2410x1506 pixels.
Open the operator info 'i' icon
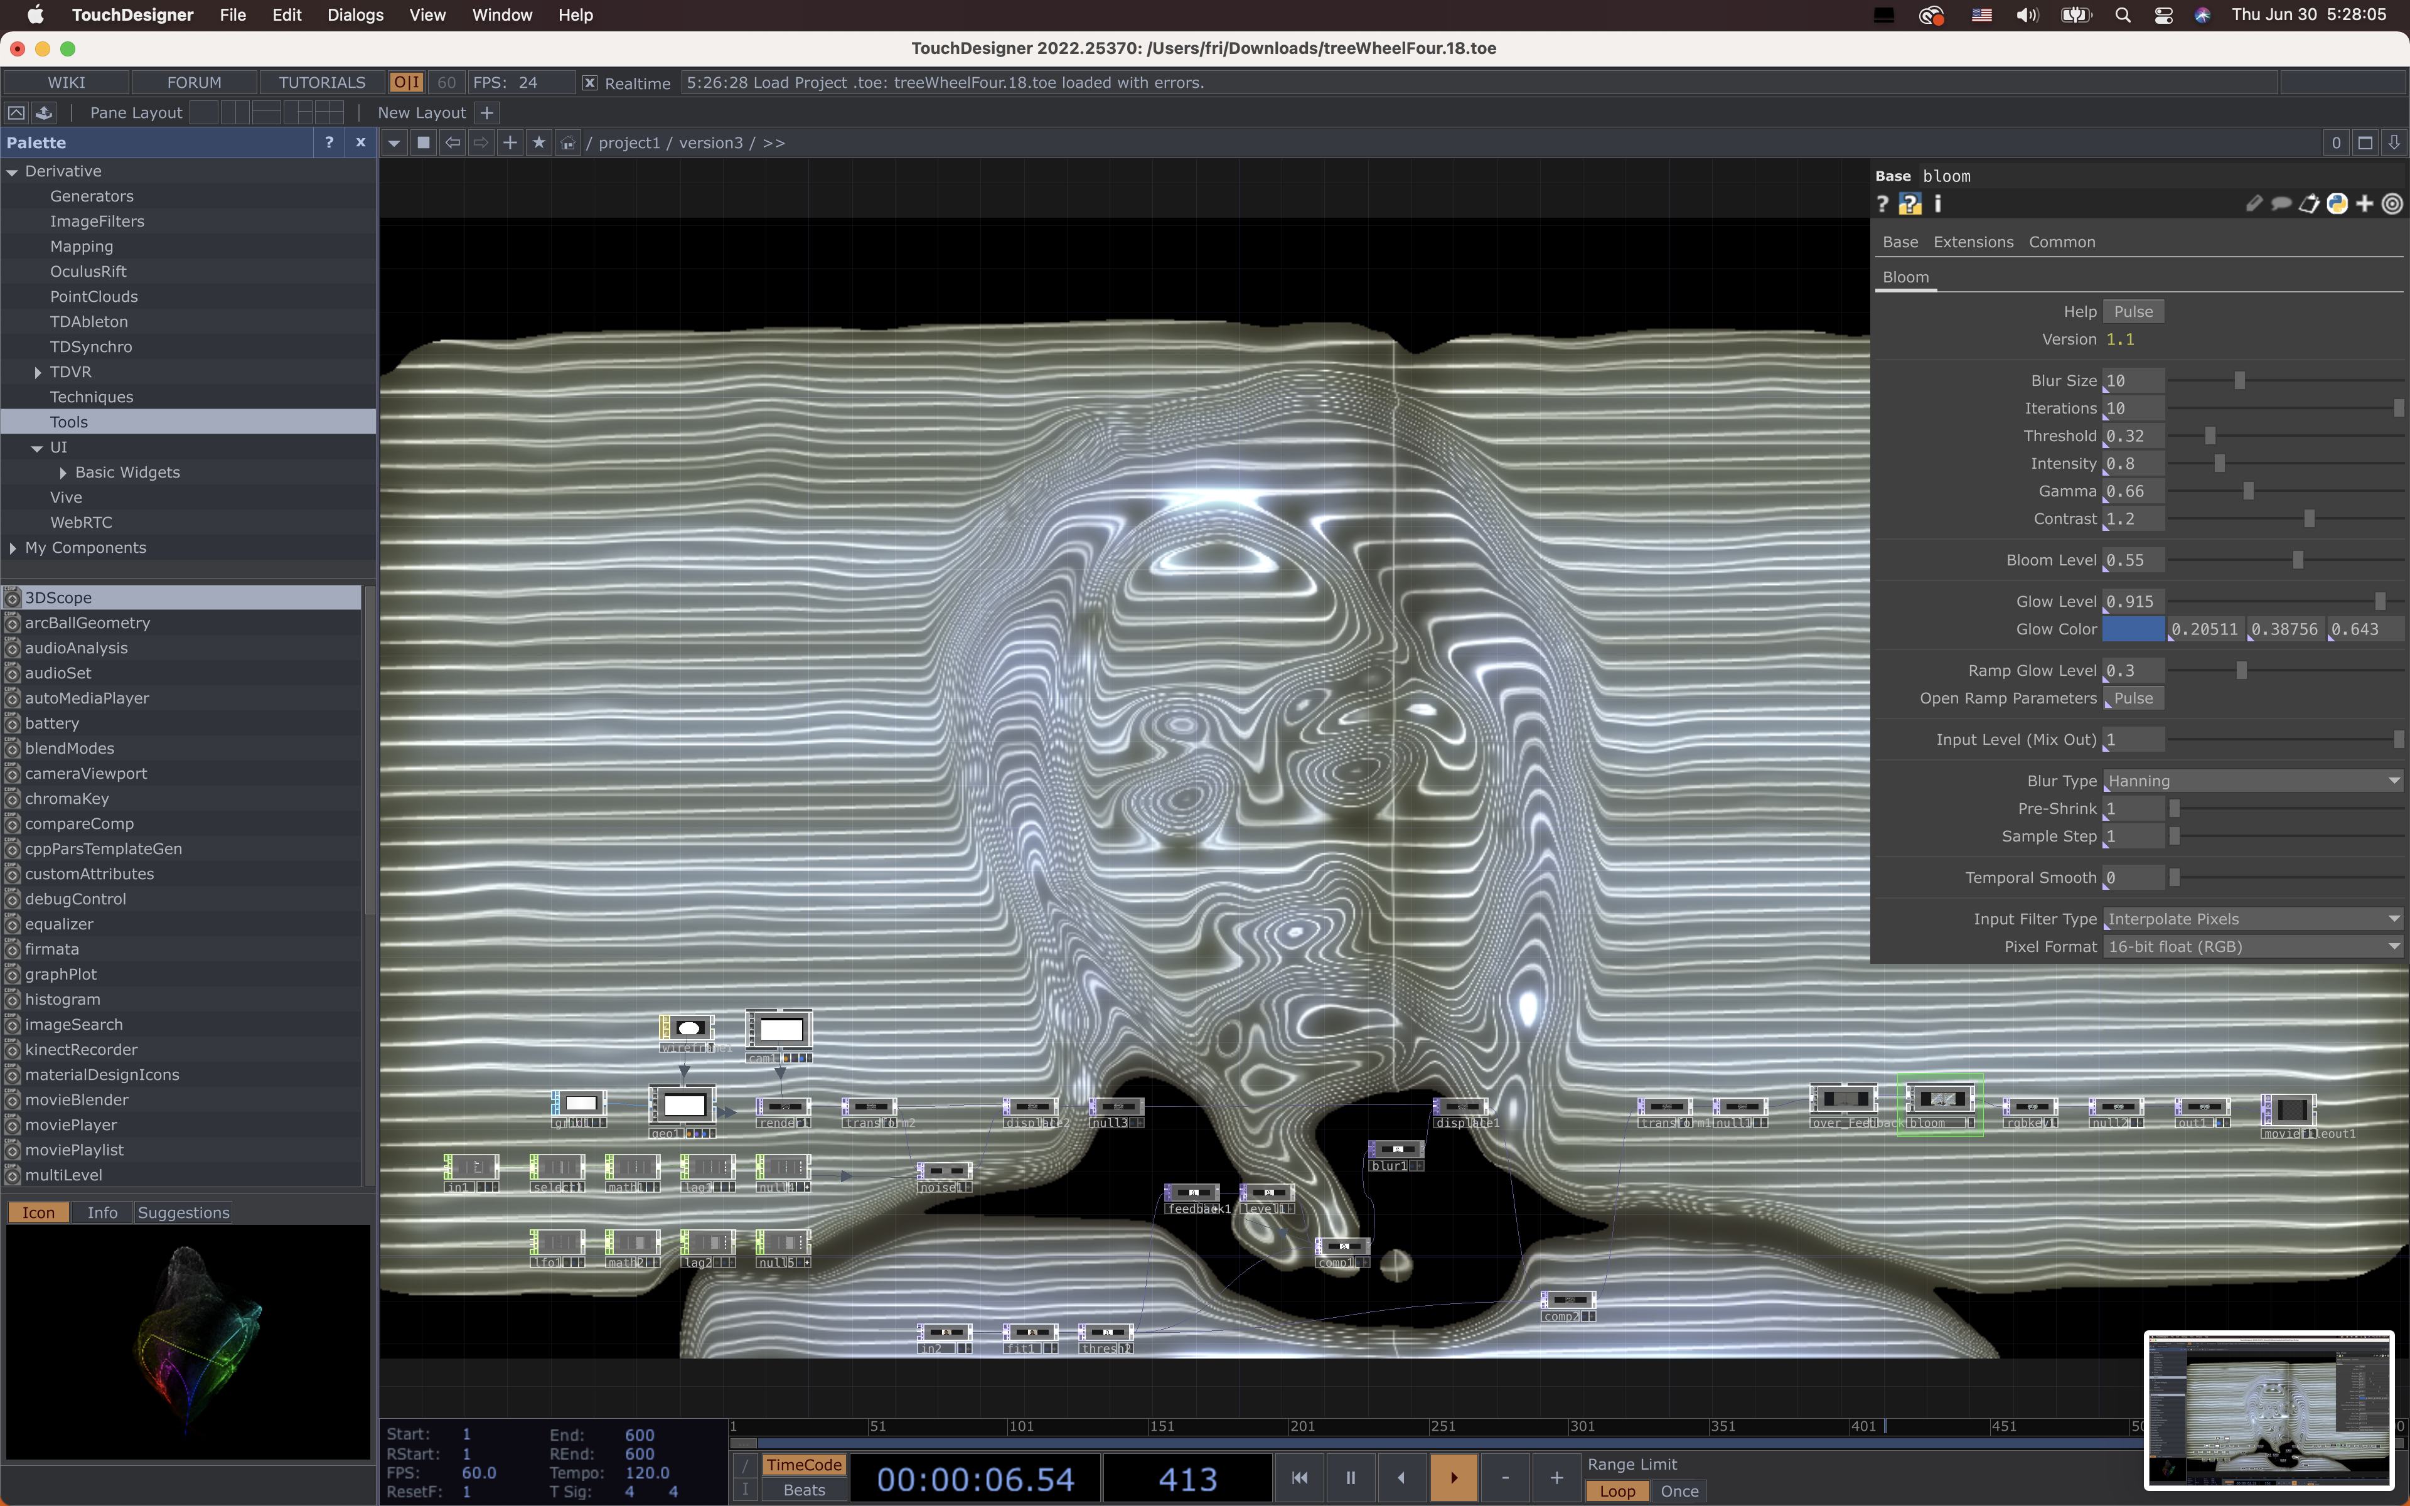1937,204
